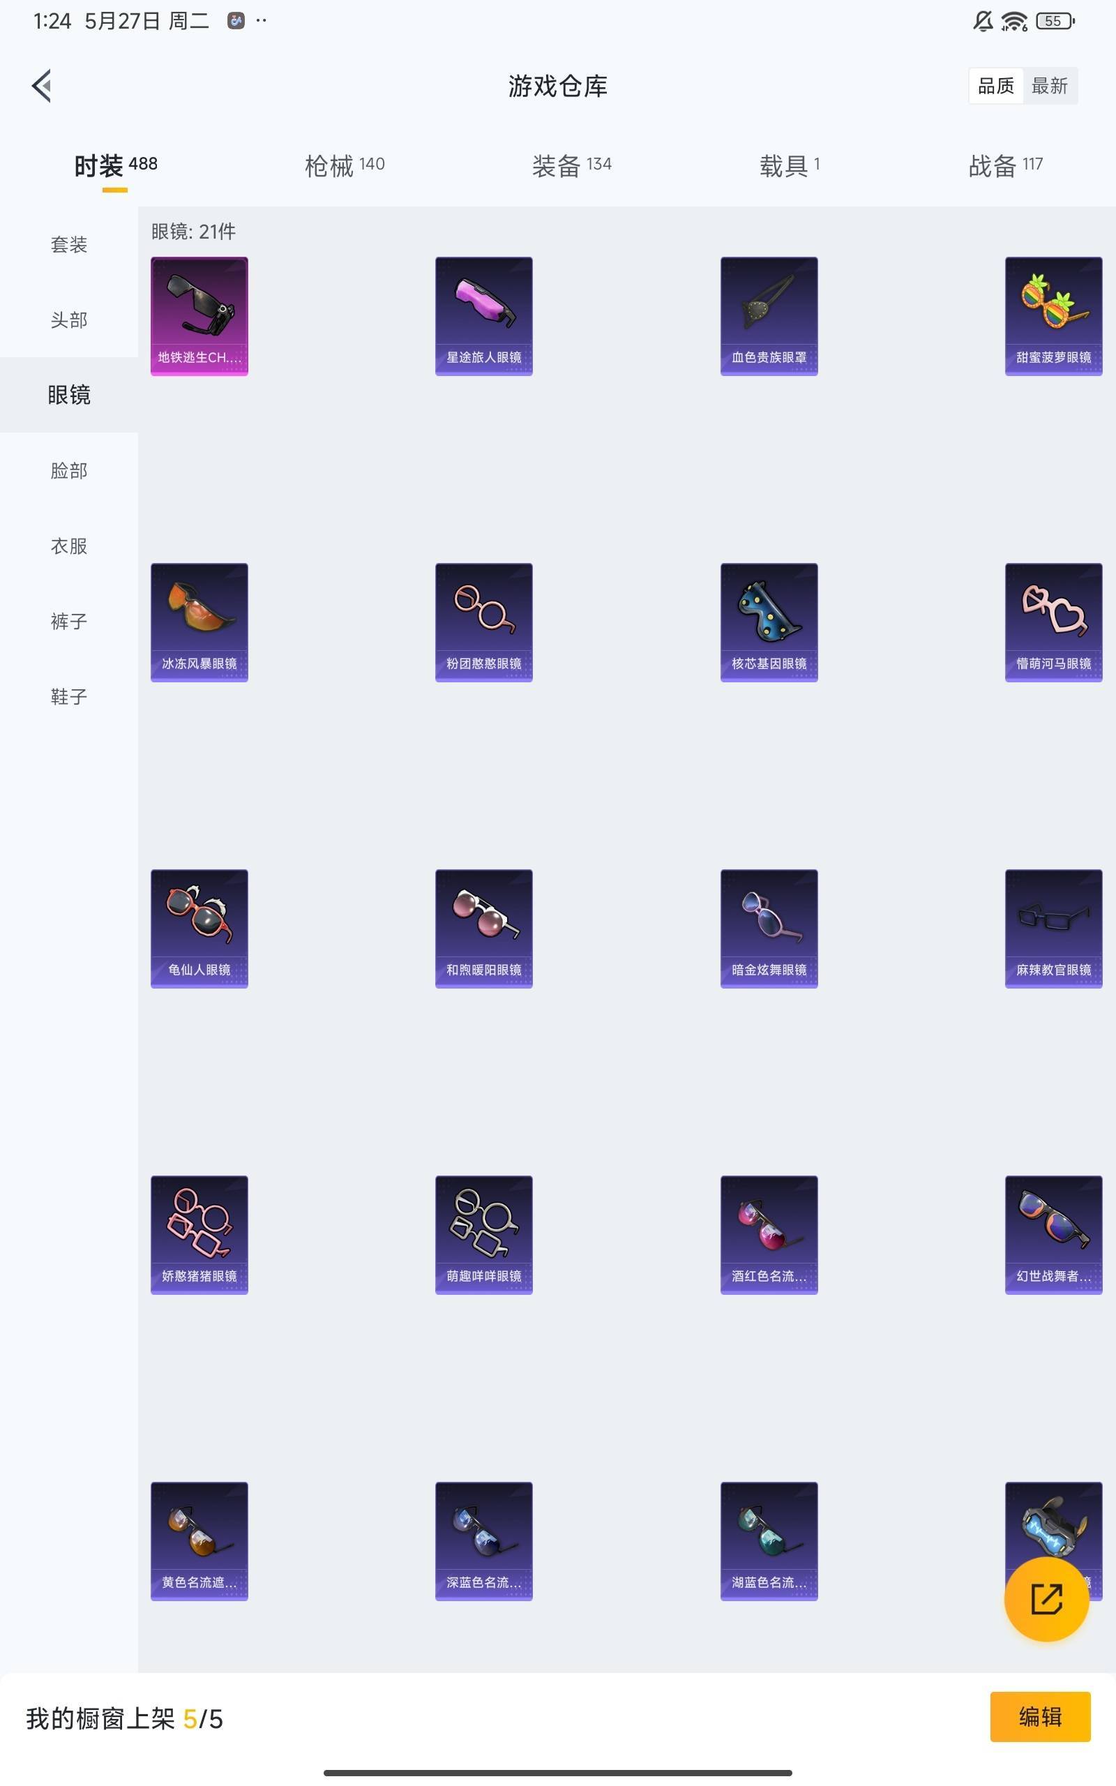Select 套装 in the sidebar
1116x1786 pixels.
(68, 245)
